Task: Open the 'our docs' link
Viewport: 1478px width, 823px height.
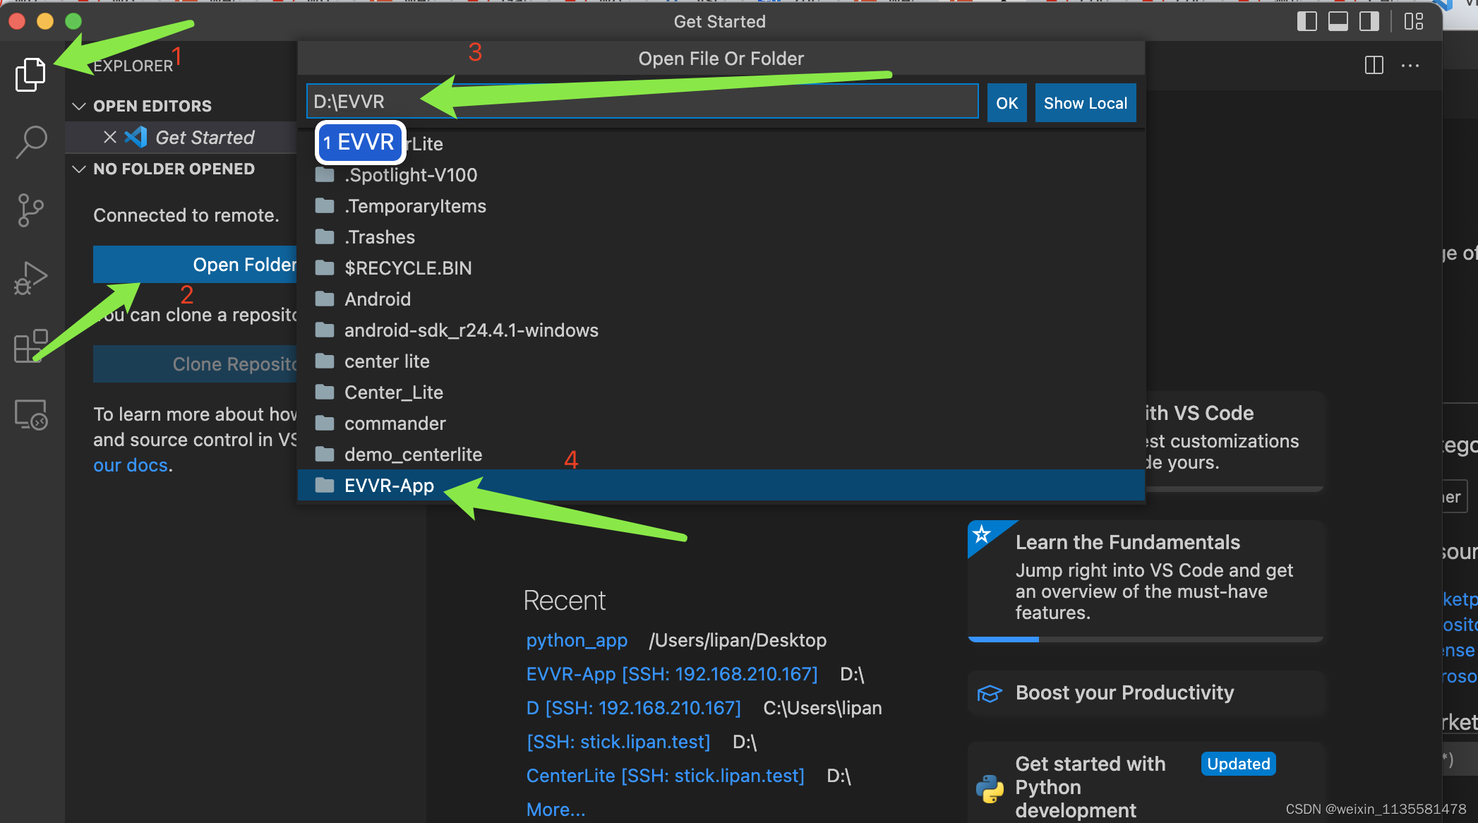Action: (x=130, y=464)
